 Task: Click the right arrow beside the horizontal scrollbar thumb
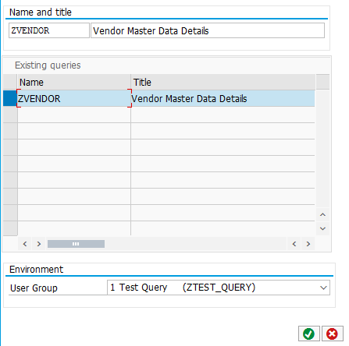[x=39, y=244]
